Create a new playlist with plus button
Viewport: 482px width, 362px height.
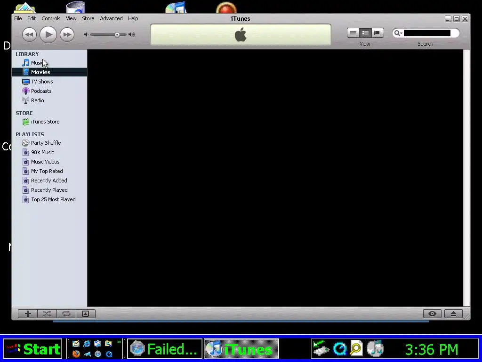tap(28, 313)
